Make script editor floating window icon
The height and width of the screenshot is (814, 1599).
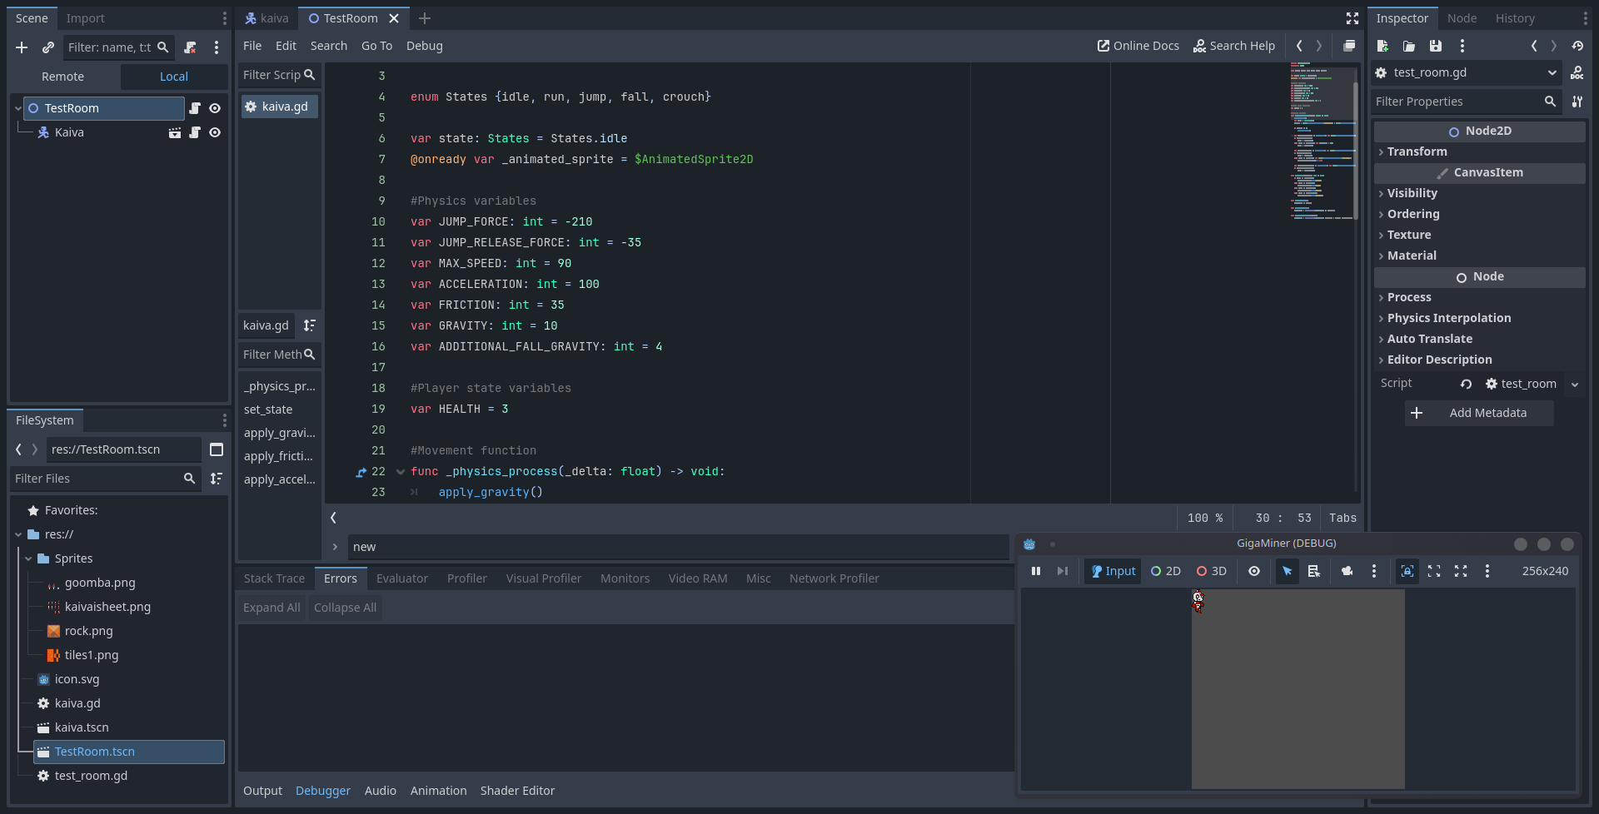coord(1349,46)
